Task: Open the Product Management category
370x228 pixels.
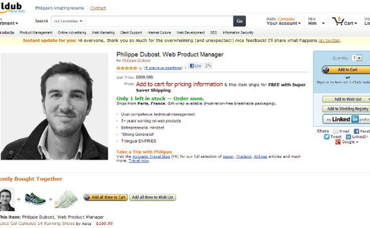Action: coord(36,33)
